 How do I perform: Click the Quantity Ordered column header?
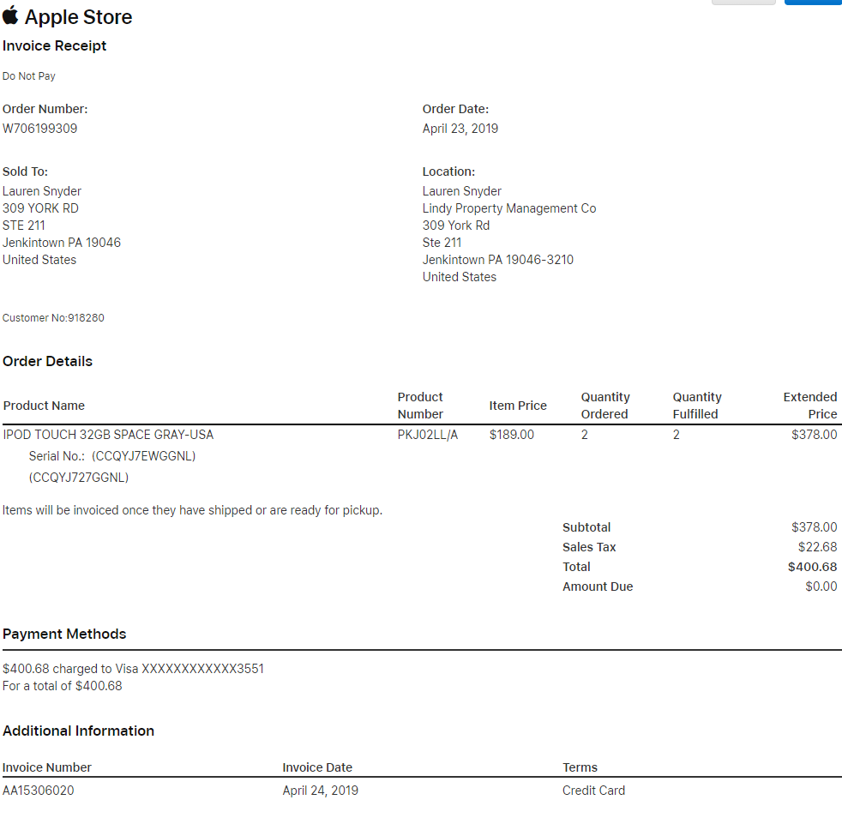click(604, 406)
